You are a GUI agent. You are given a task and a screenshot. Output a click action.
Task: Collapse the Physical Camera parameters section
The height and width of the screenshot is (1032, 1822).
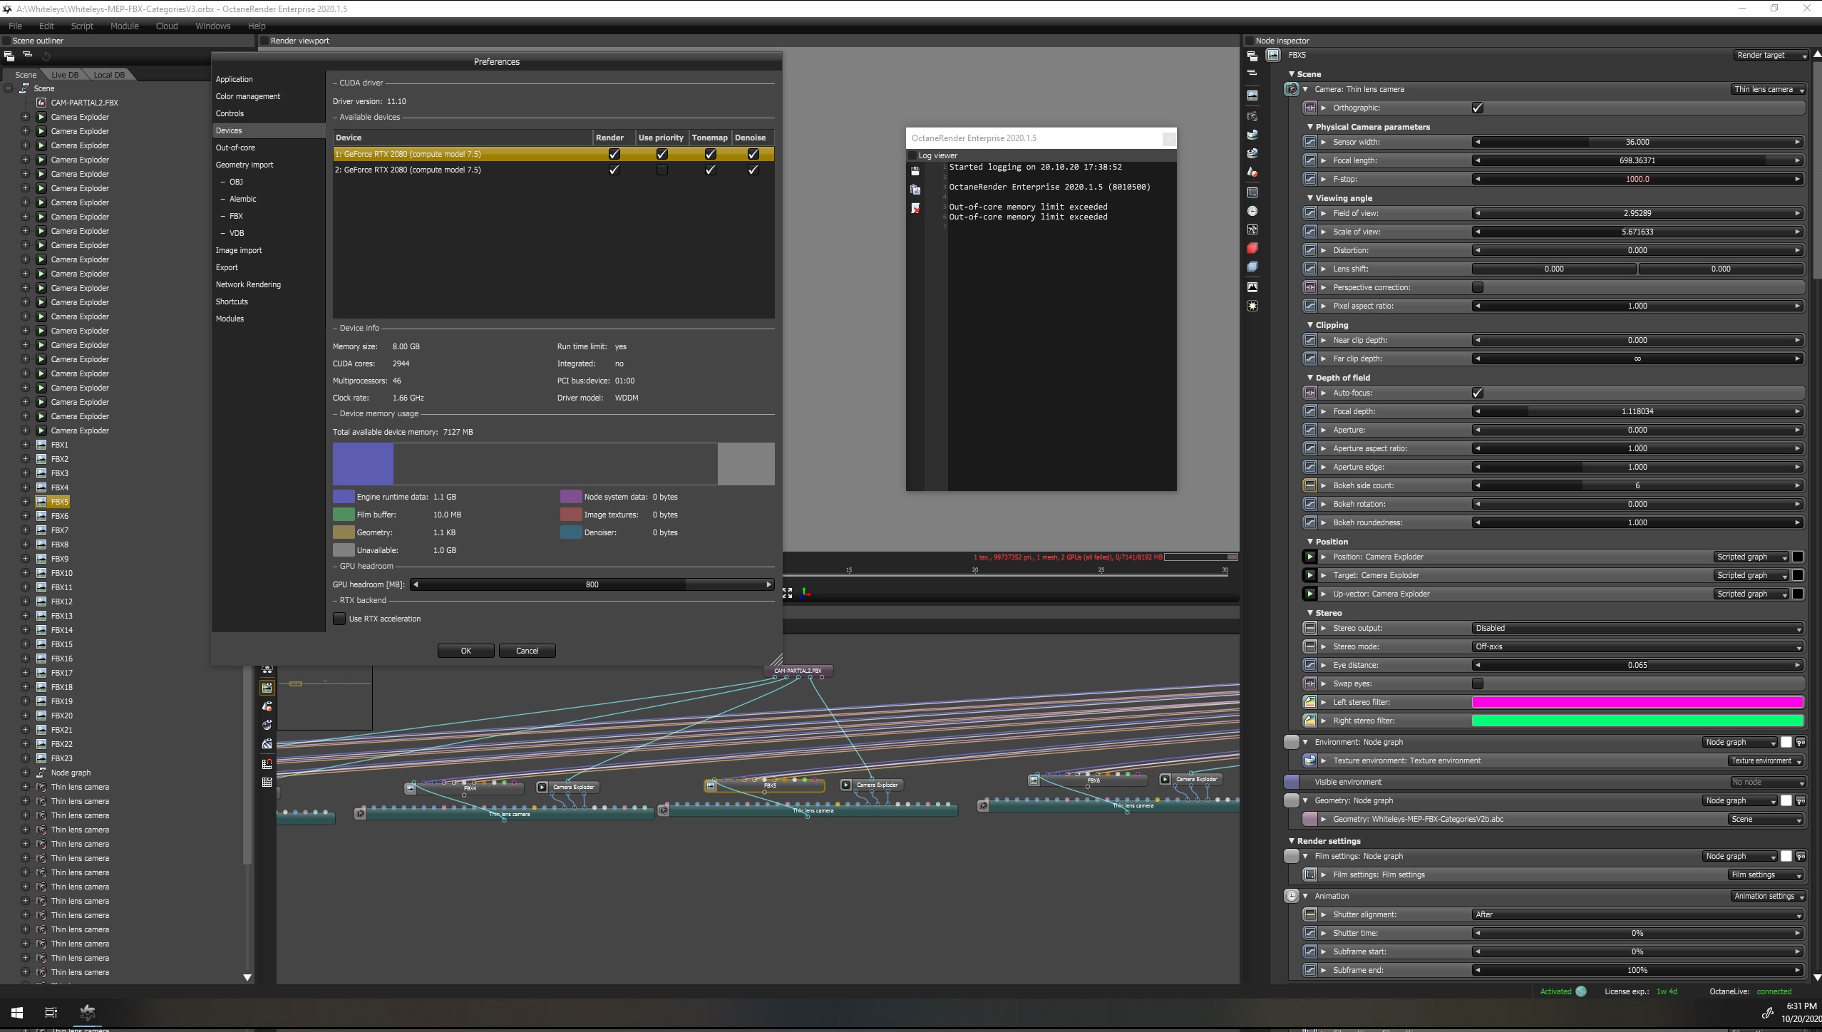(1310, 127)
